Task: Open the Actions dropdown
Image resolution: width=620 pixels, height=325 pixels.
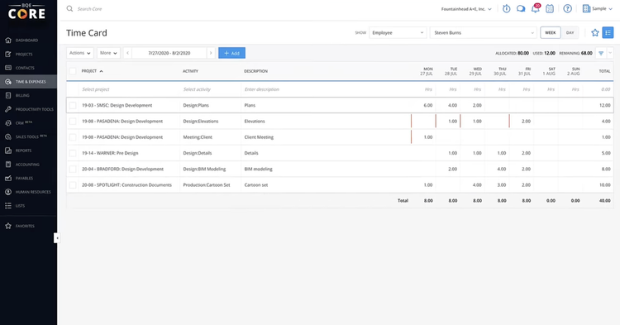Action: (80, 53)
